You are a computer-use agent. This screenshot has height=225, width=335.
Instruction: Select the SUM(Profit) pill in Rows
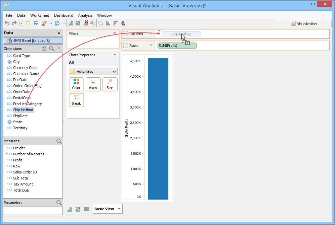click(177, 46)
